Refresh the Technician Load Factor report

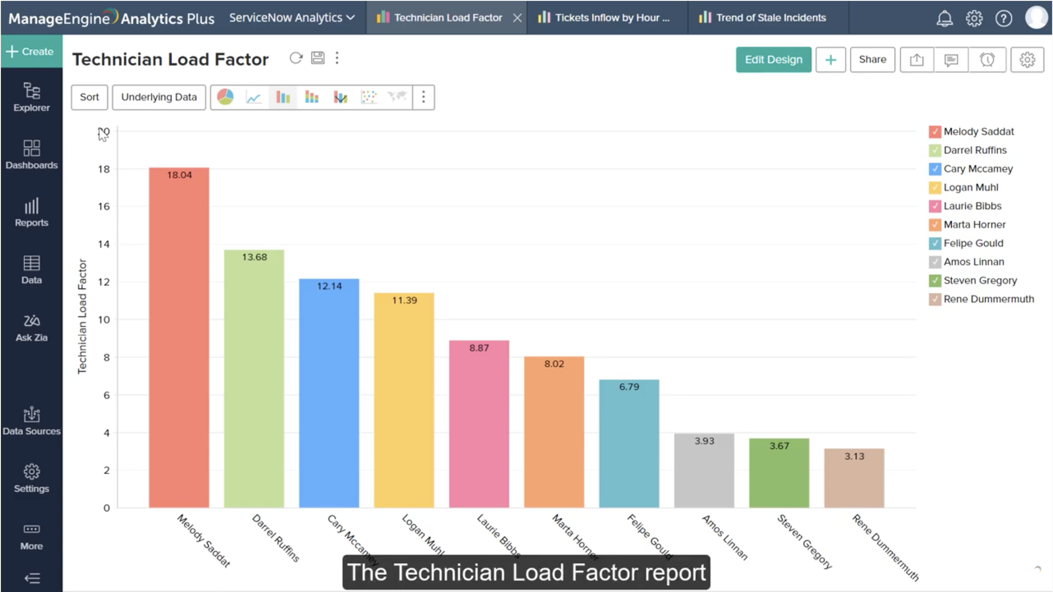point(296,58)
